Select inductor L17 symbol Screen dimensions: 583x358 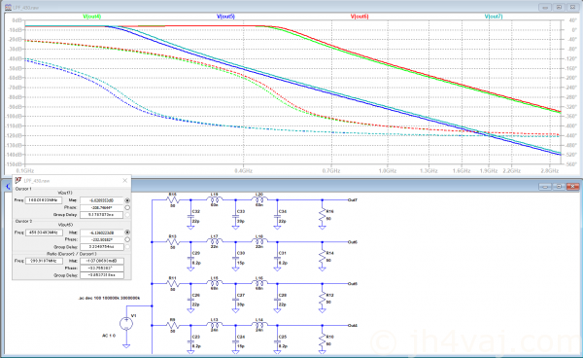(x=215, y=241)
